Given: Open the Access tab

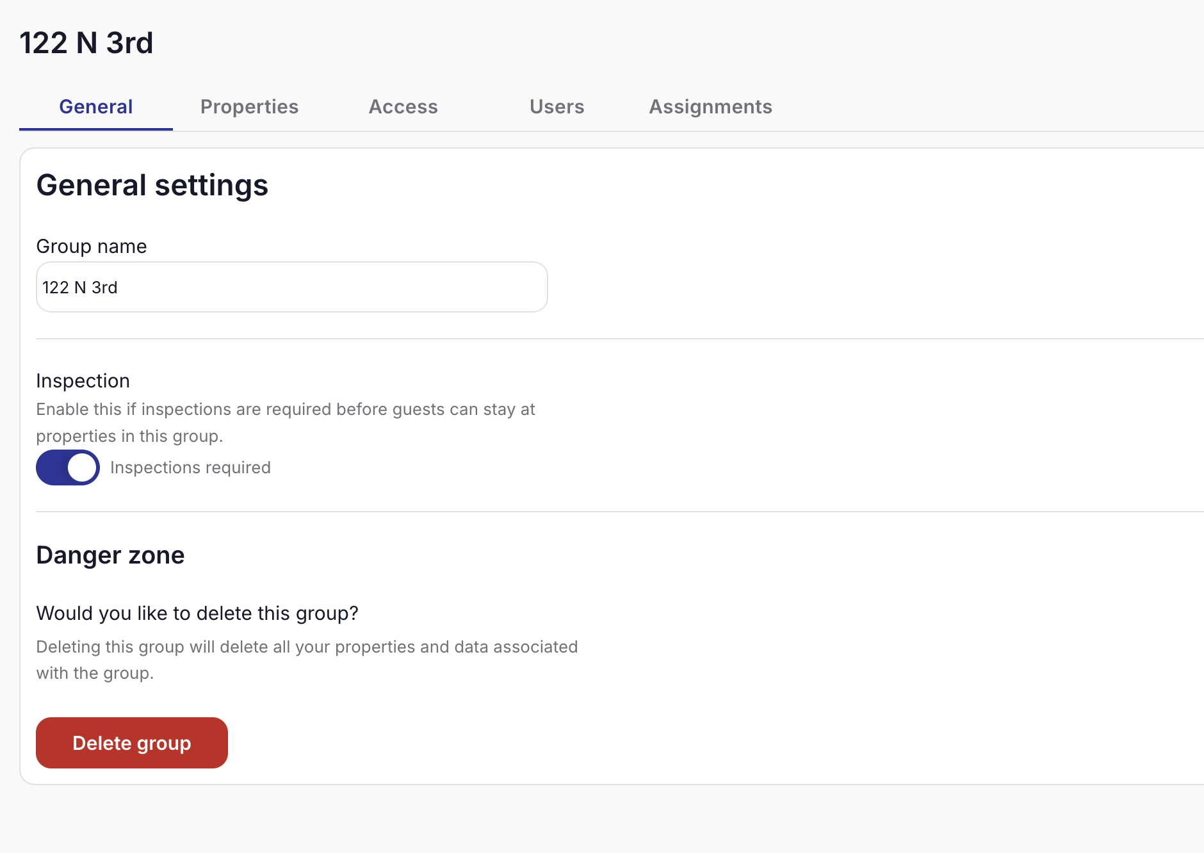Looking at the screenshot, I should tap(403, 106).
